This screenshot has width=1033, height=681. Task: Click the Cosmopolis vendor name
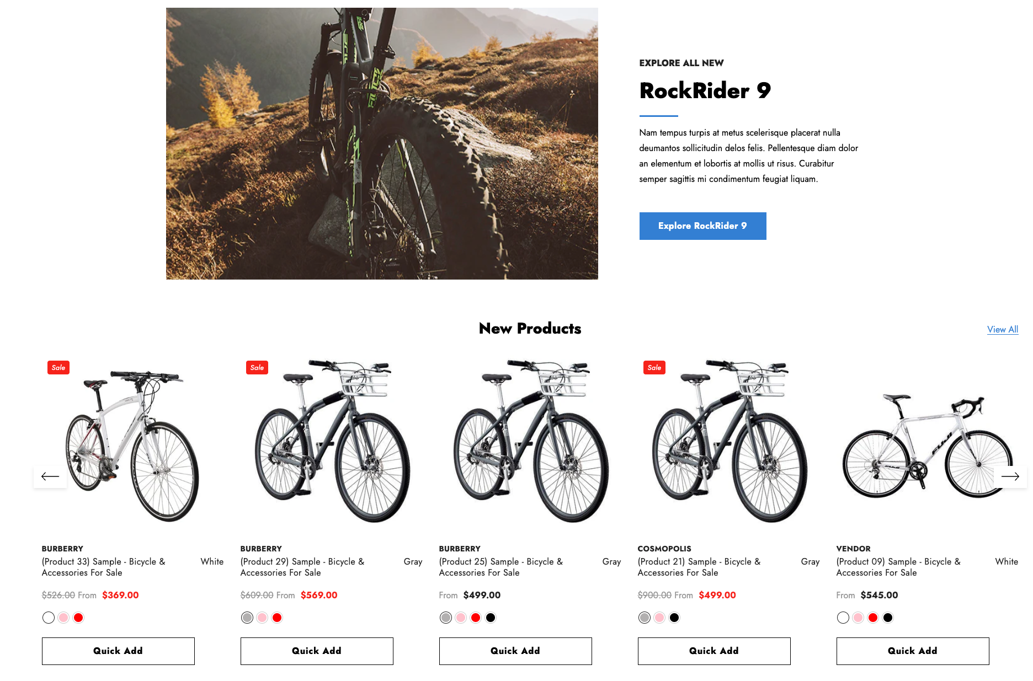(664, 549)
